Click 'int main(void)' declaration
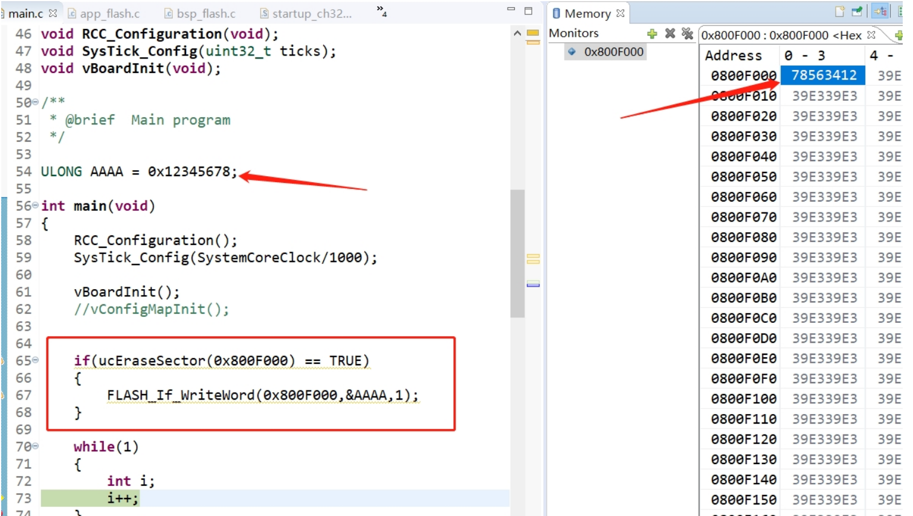This screenshot has height=516, width=913. 98,206
